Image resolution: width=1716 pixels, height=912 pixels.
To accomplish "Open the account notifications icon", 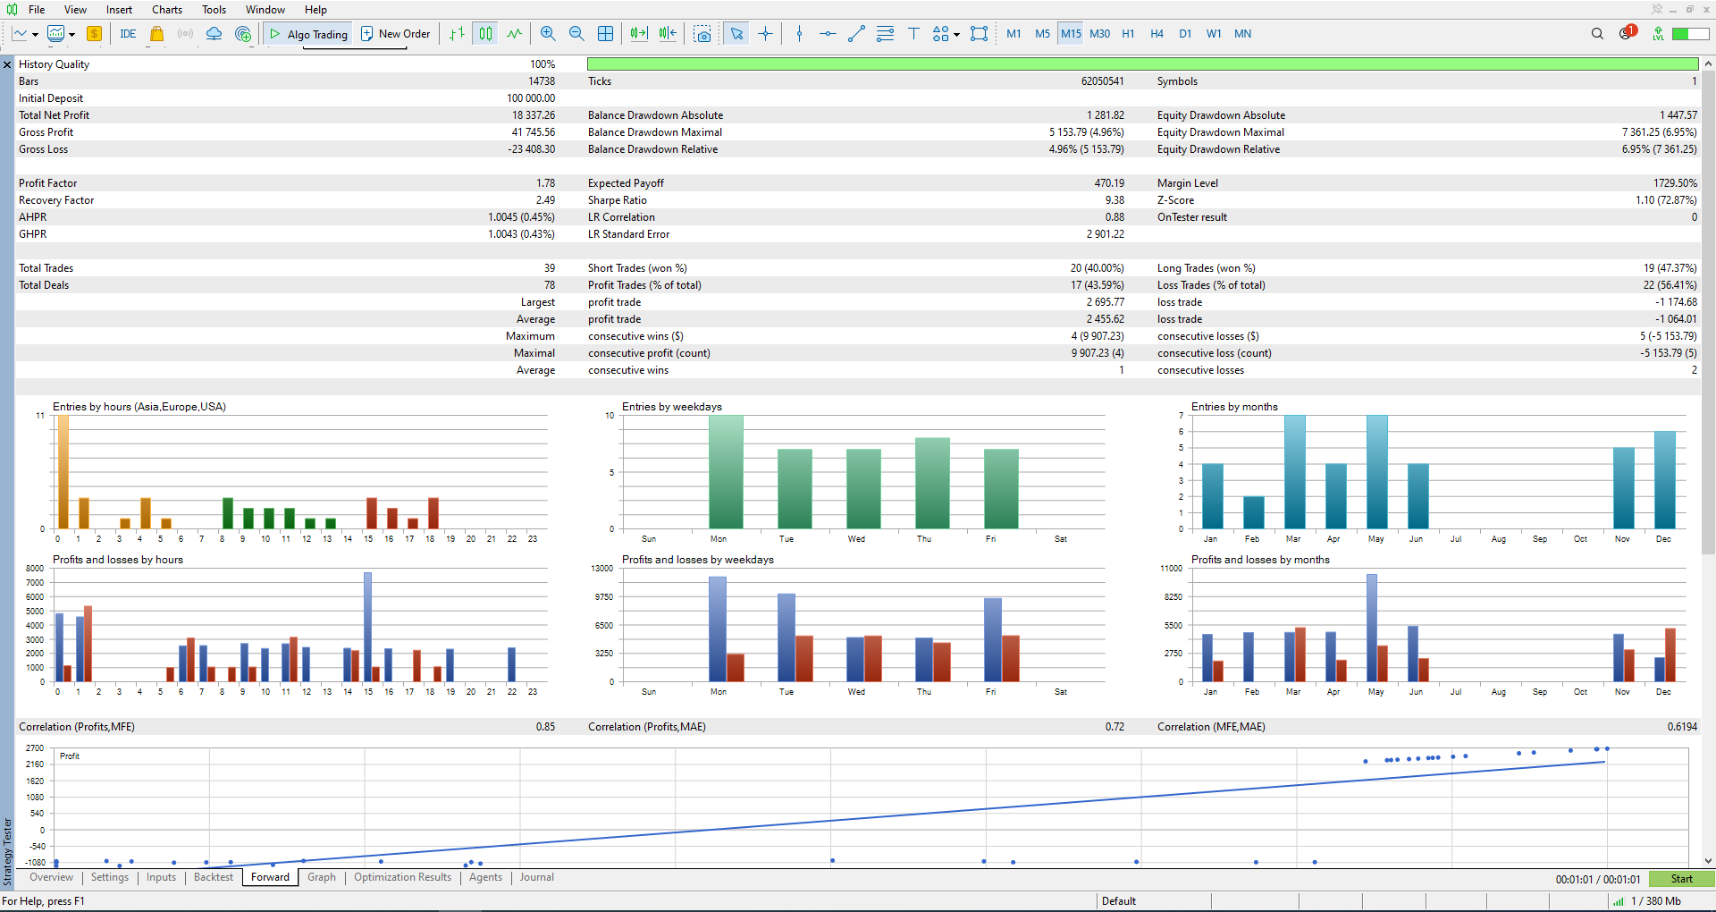I will coord(1628,34).
